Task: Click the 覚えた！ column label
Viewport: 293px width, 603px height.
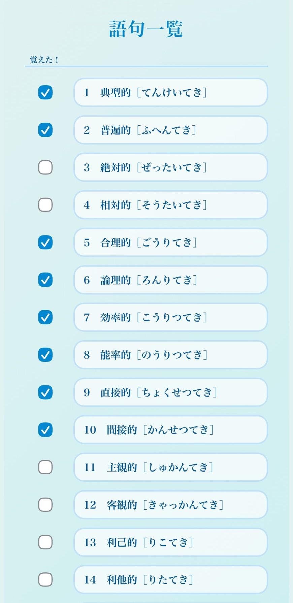Action: click(x=44, y=60)
